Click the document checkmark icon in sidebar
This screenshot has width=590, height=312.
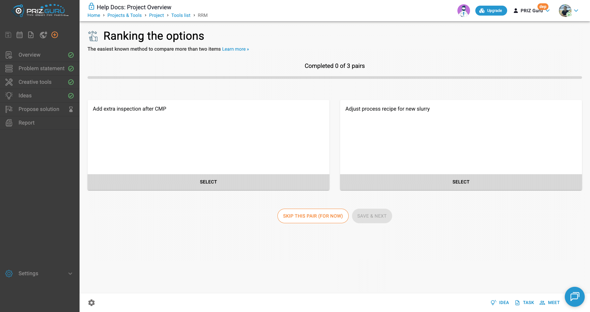[31, 35]
